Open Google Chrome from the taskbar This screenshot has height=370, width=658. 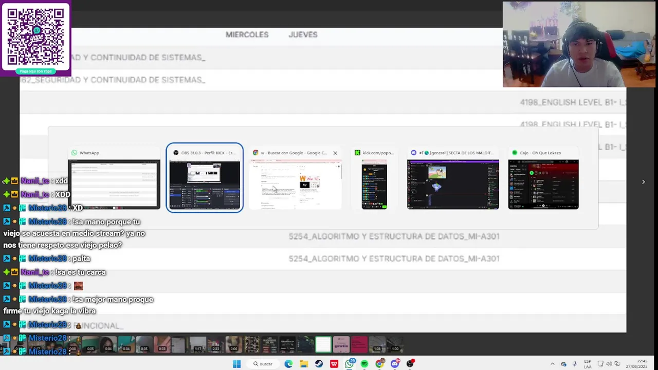click(380, 364)
